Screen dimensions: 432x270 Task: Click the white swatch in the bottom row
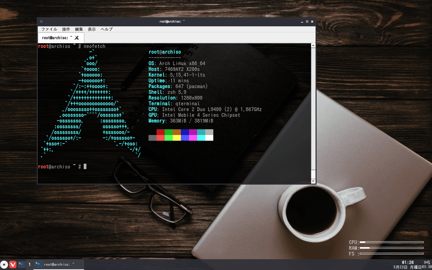209,138
